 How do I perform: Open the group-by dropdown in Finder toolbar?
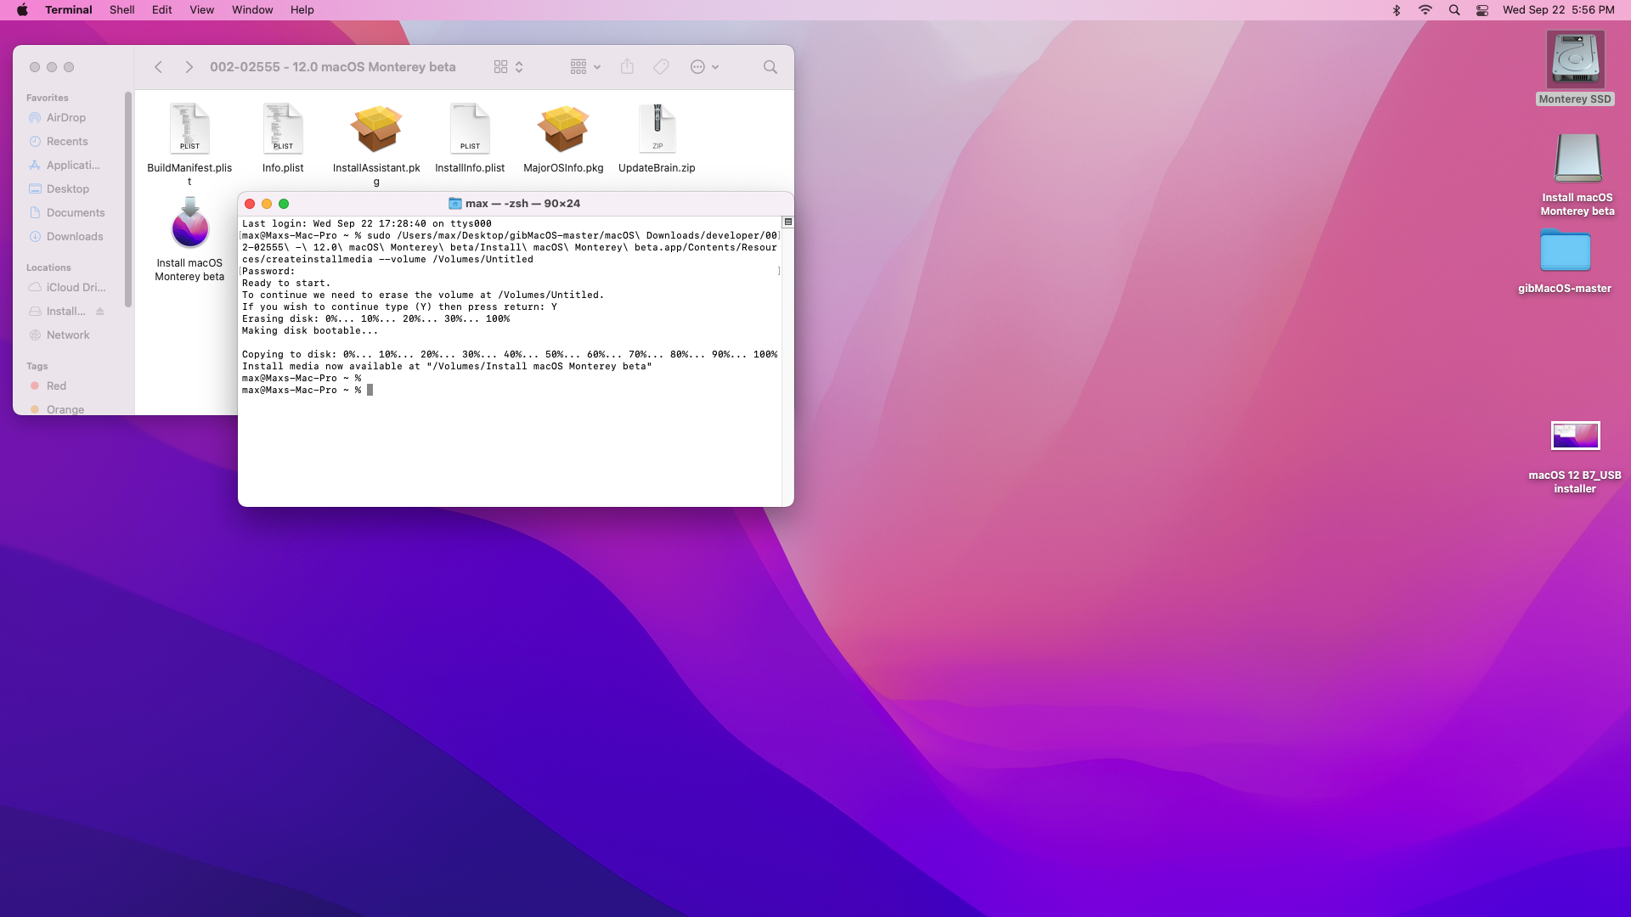point(585,67)
